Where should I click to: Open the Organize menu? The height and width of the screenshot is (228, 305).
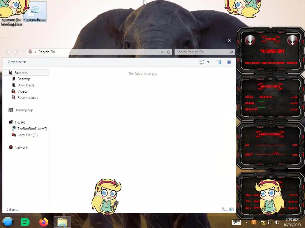(x=17, y=62)
